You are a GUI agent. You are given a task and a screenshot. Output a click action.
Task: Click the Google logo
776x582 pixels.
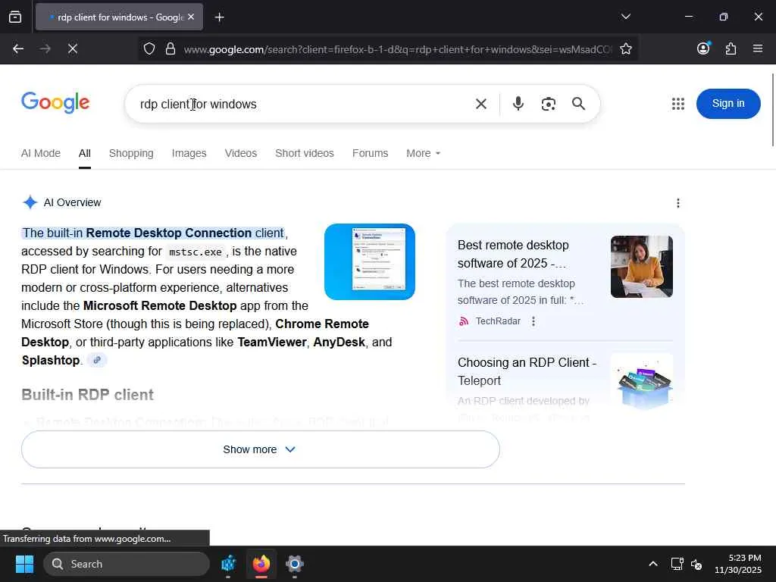click(55, 102)
